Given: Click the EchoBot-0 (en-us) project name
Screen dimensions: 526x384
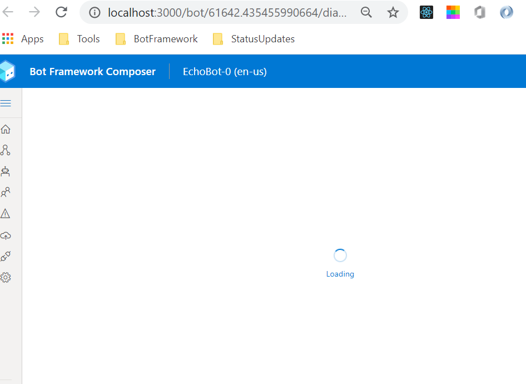Looking at the screenshot, I should pyautogui.click(x=225, y=71).
